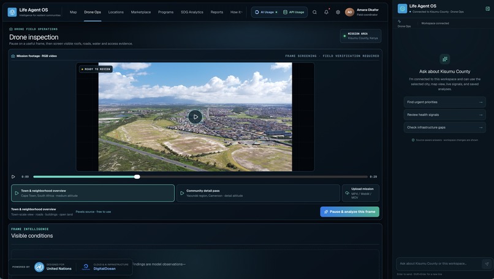The width and height of the screenshot is (494, 279).
Task: Click the sparkle icon above Ask about Kisumu County
Action: click(444, 59)
